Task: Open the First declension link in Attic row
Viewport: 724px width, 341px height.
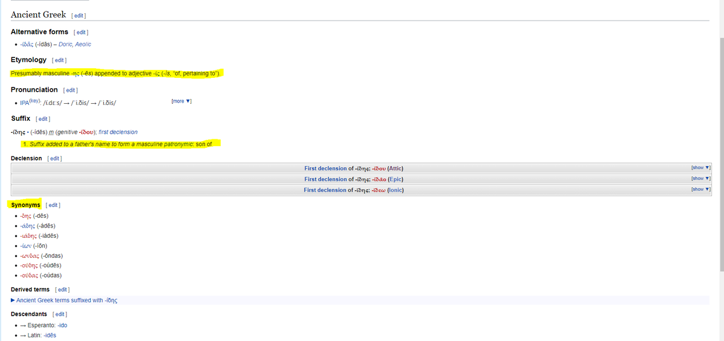Action: (x=326, y=168)
